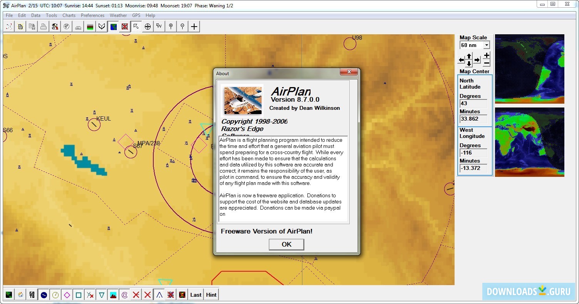Click the western hemisphere world map thumbnail
Screen dimensions: 579x304
coord(530,69)
